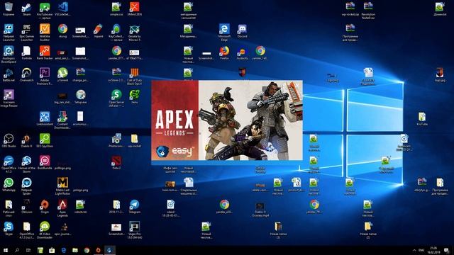Open the Recycle Bin desktop icon
454x255 pixels.
9,9
